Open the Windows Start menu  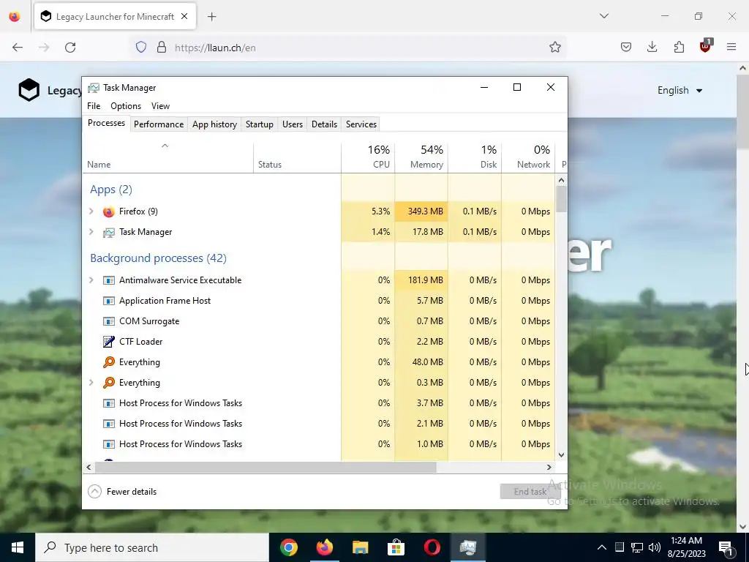pyautogui.click(x=18, y=547)
